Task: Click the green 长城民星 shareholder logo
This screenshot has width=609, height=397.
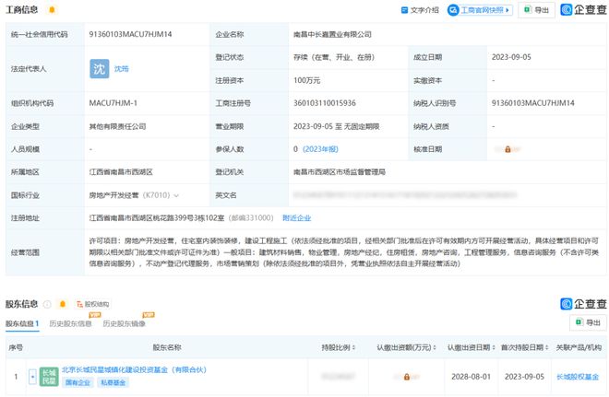Action: [49, 377]
